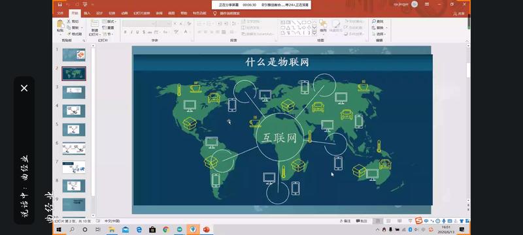Click the Save icon in the title bar
The image size is (523, 235).
pos(59,5)
